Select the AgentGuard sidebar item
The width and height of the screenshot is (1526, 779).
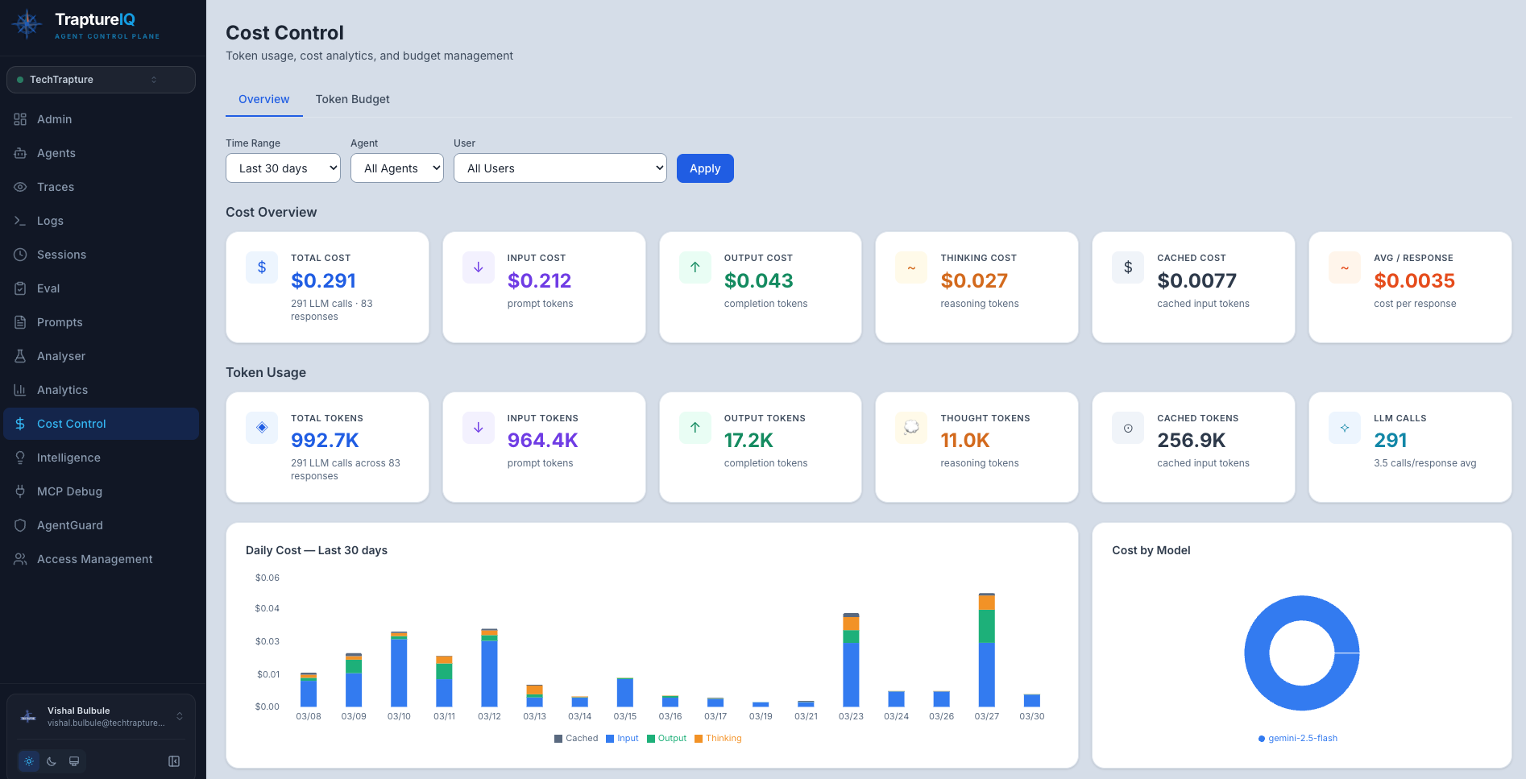pyautogui.click(x=68, y=524)
